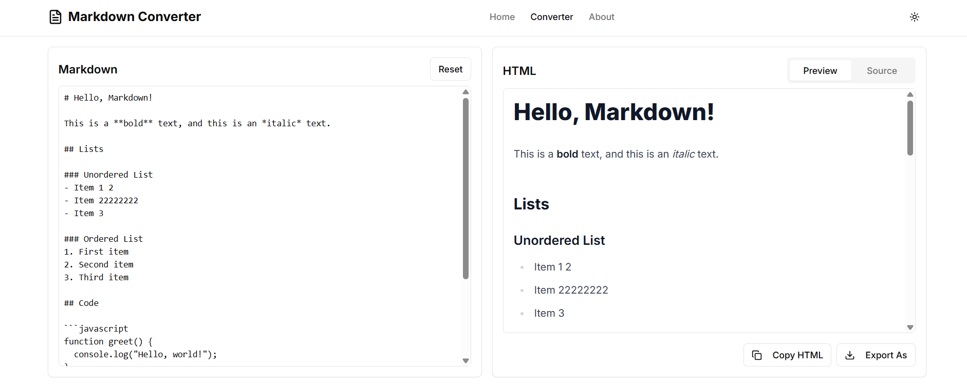Click the '```javascript' line in editor
Screen dimensions: 967x386
tap(96, 329)
